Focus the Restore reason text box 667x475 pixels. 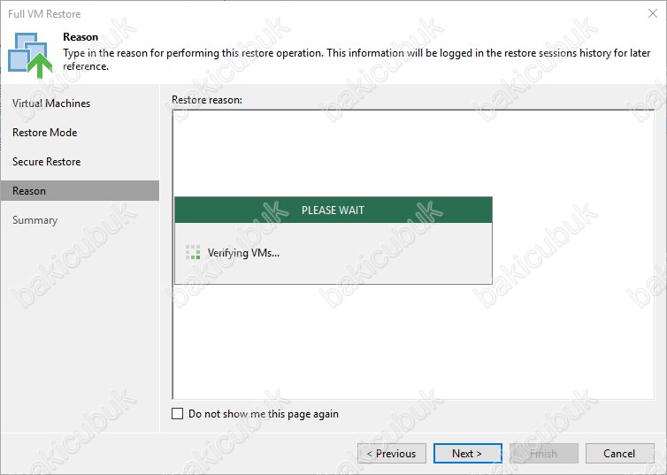click(413, 254)
